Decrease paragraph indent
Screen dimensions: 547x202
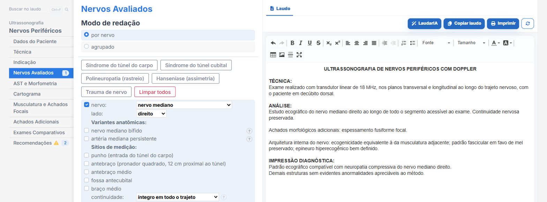pyautogui.click(x=393, y=43)
